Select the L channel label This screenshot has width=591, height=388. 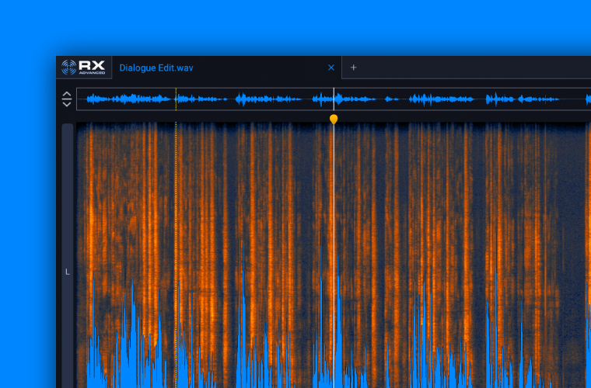(x=67, y=272)
